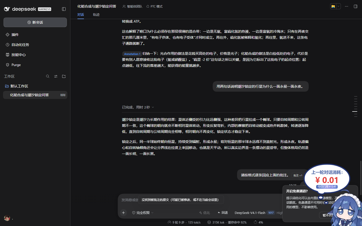Select conversation 化能合成与潮汐锁定问答 in sidebar
The width and height of the screenshot is (362, 226).
point(35,95)
